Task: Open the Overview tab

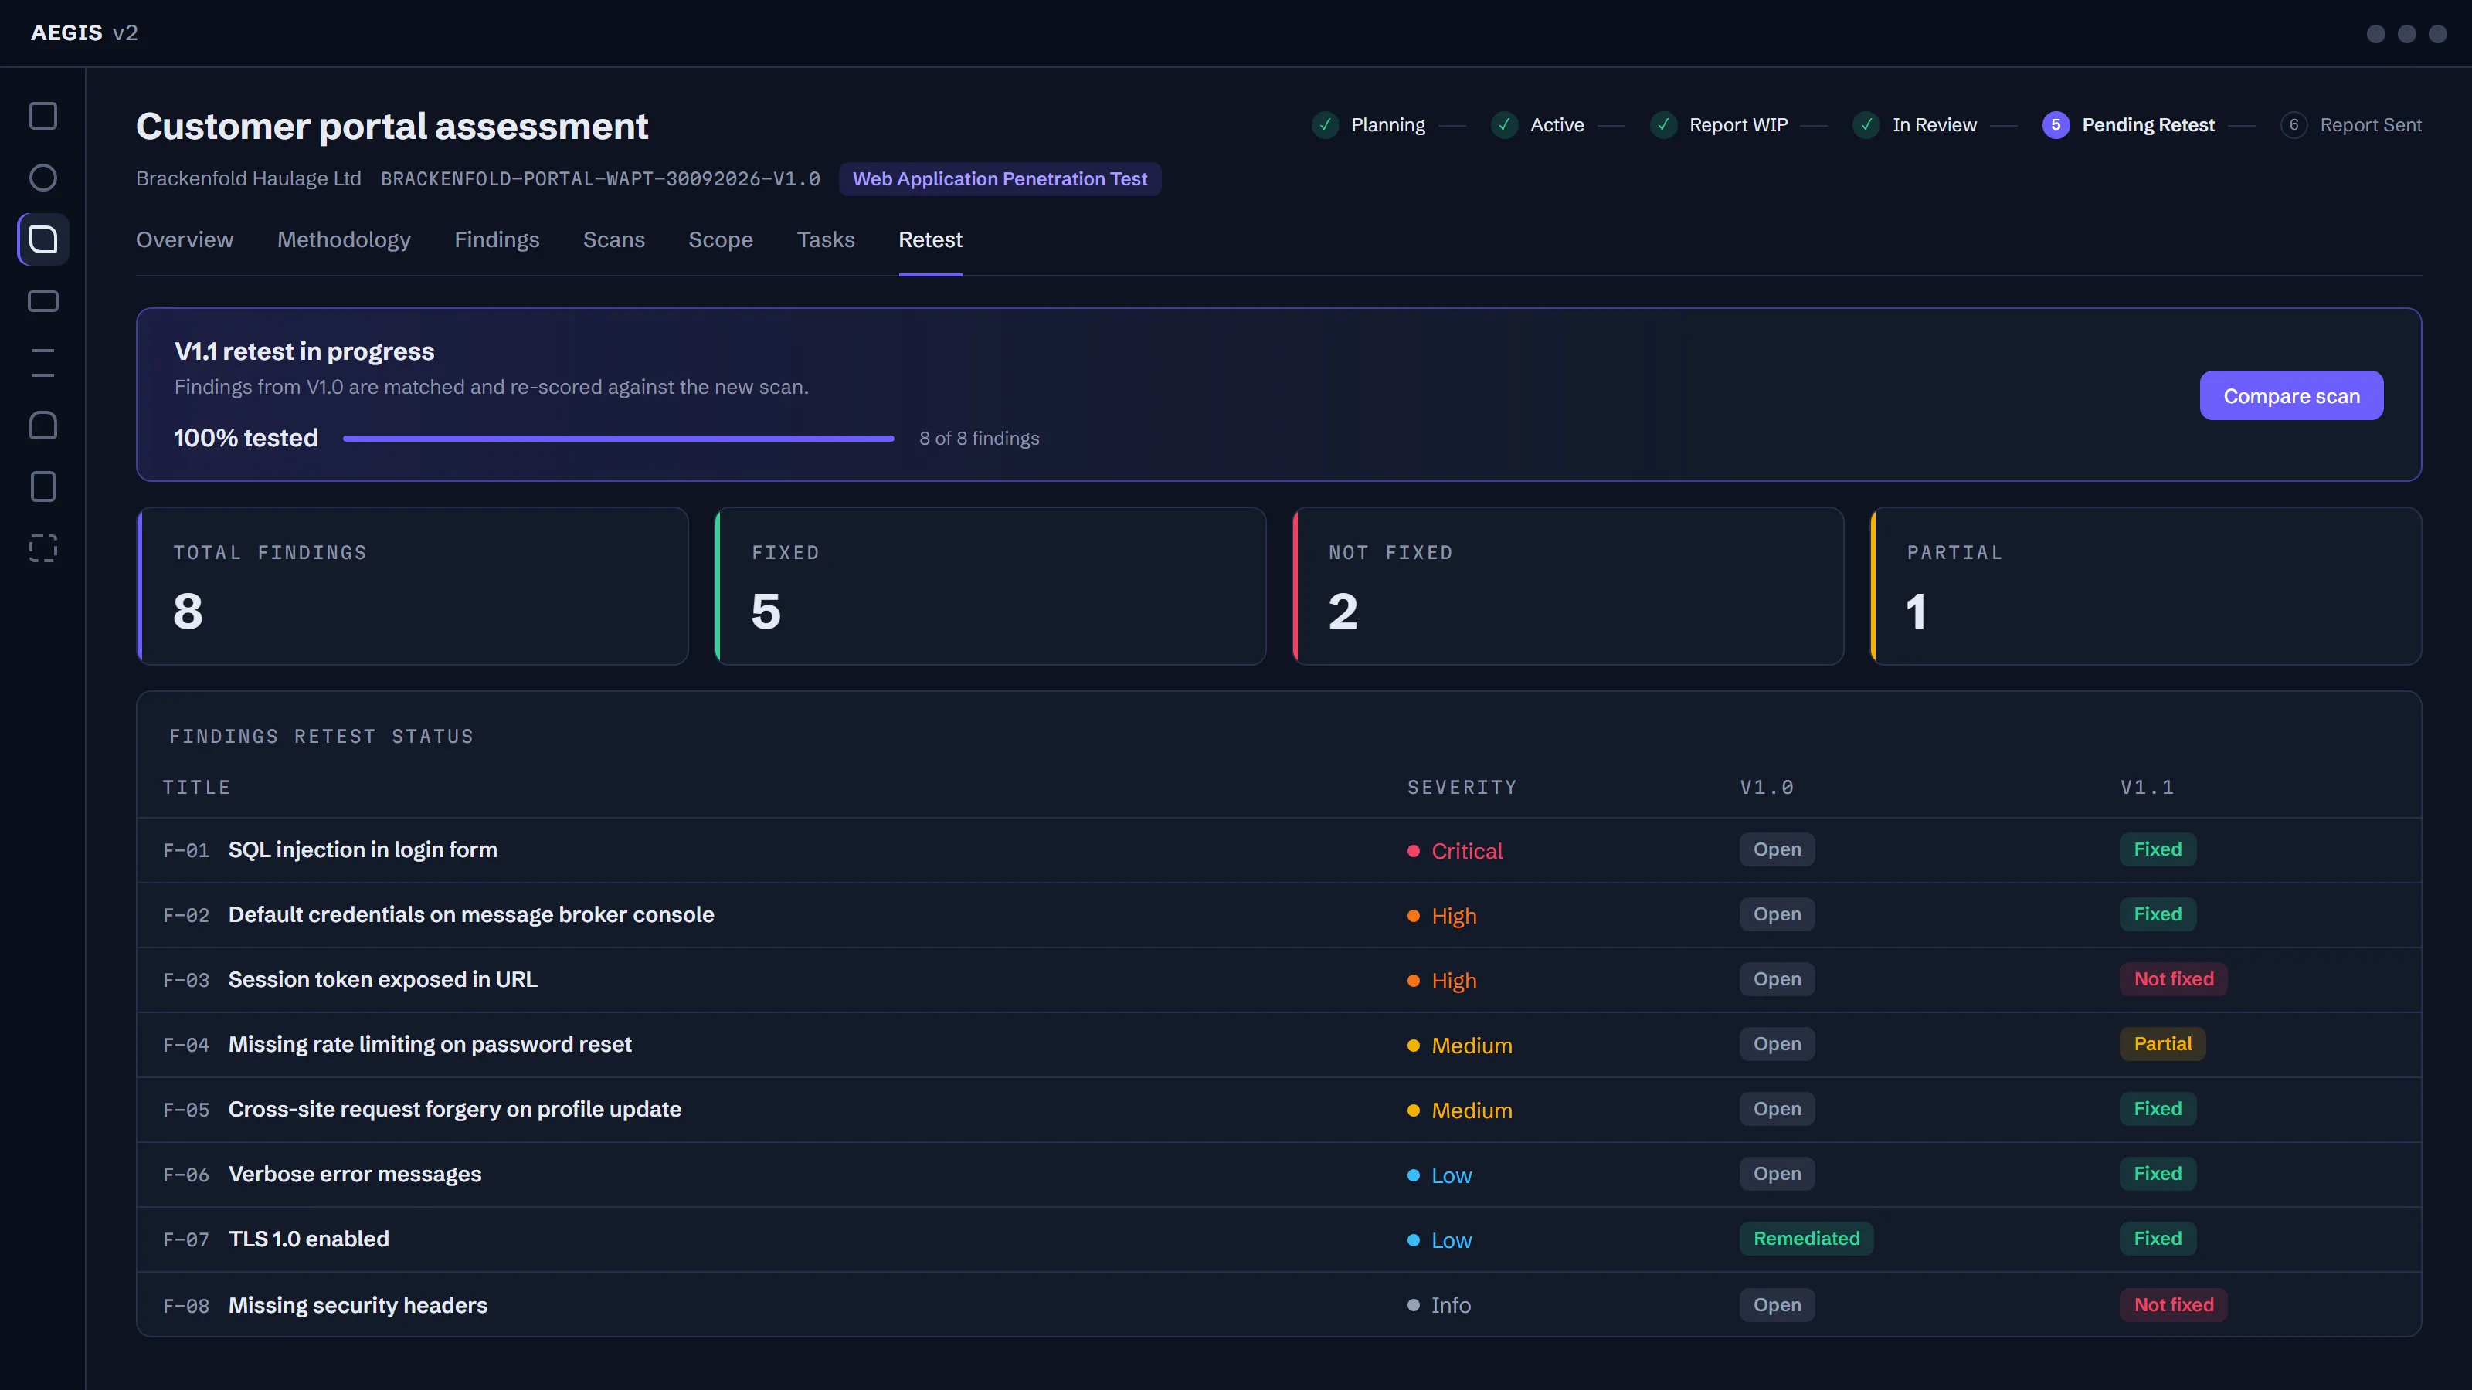Action: [185, 240]
